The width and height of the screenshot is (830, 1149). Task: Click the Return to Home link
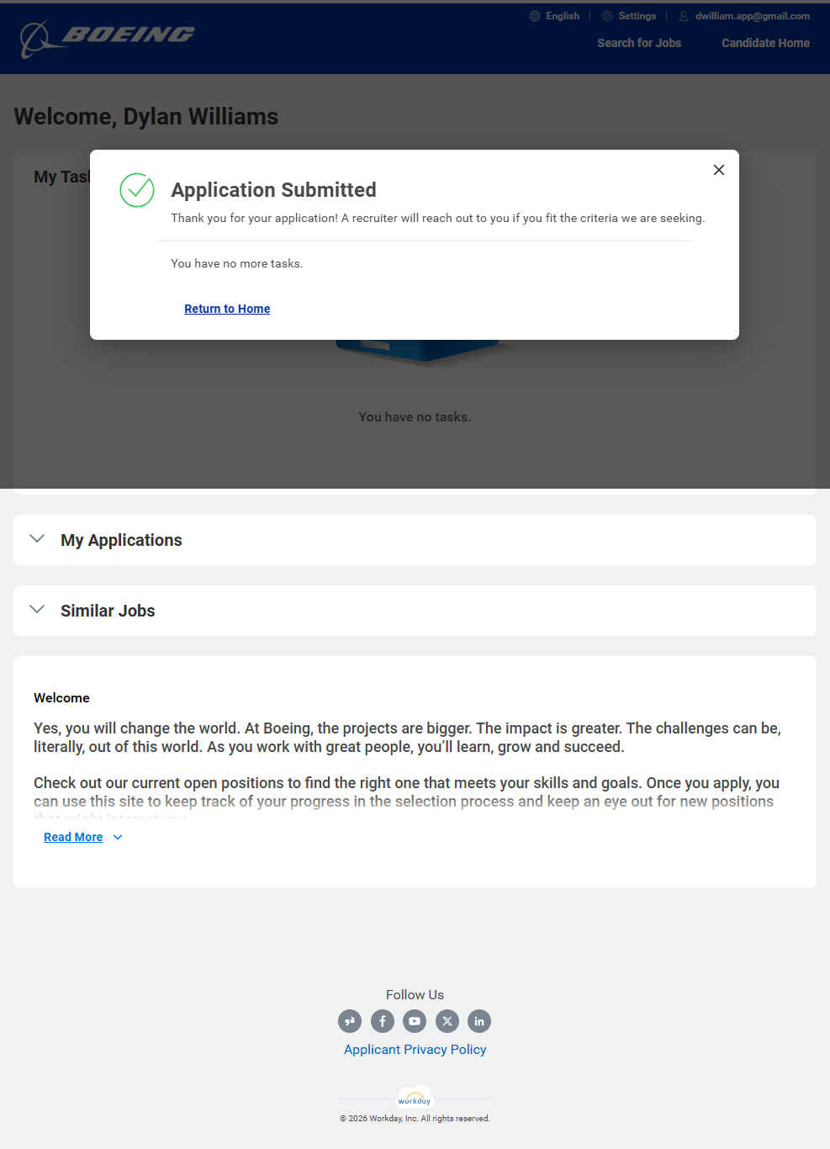(227, 309)
